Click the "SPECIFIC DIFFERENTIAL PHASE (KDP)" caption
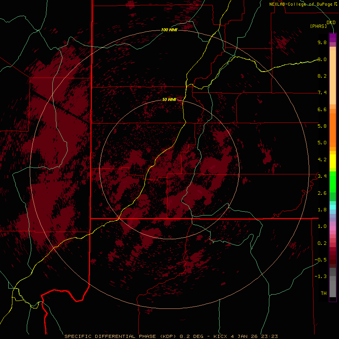339x339 pixels. click(121, 336)
